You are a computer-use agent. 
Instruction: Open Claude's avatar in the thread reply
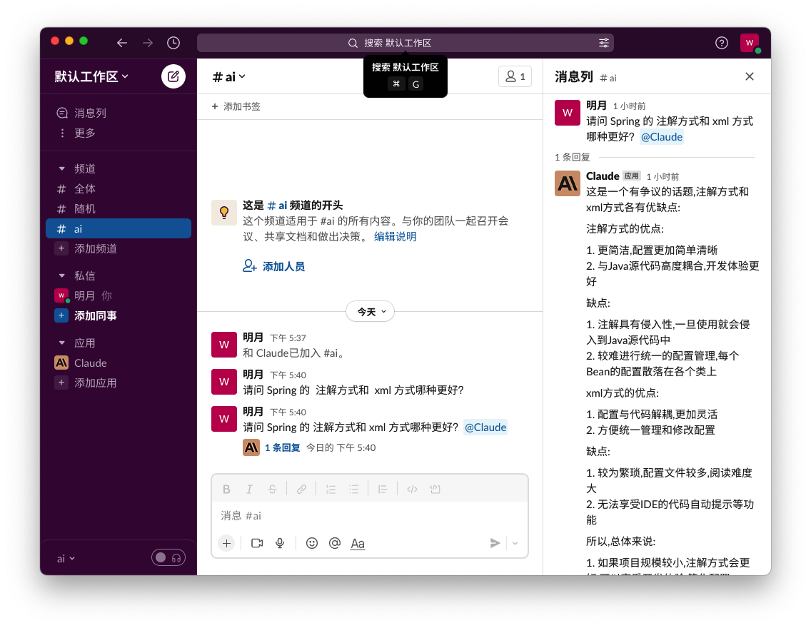[568, 183]
